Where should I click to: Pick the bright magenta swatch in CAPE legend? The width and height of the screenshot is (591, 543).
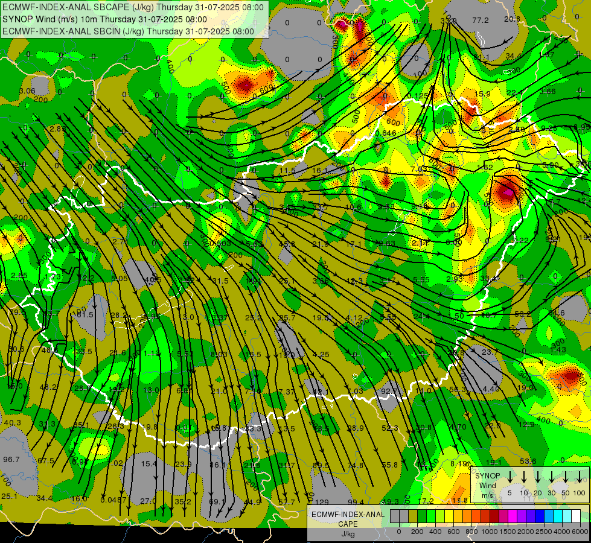pos(513,516)
